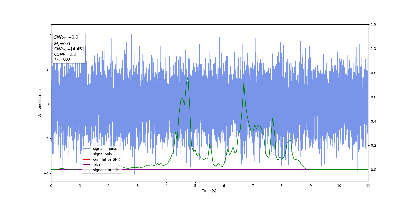
Task: Click the green peak near 7.7 s
Action: point(272,118)
